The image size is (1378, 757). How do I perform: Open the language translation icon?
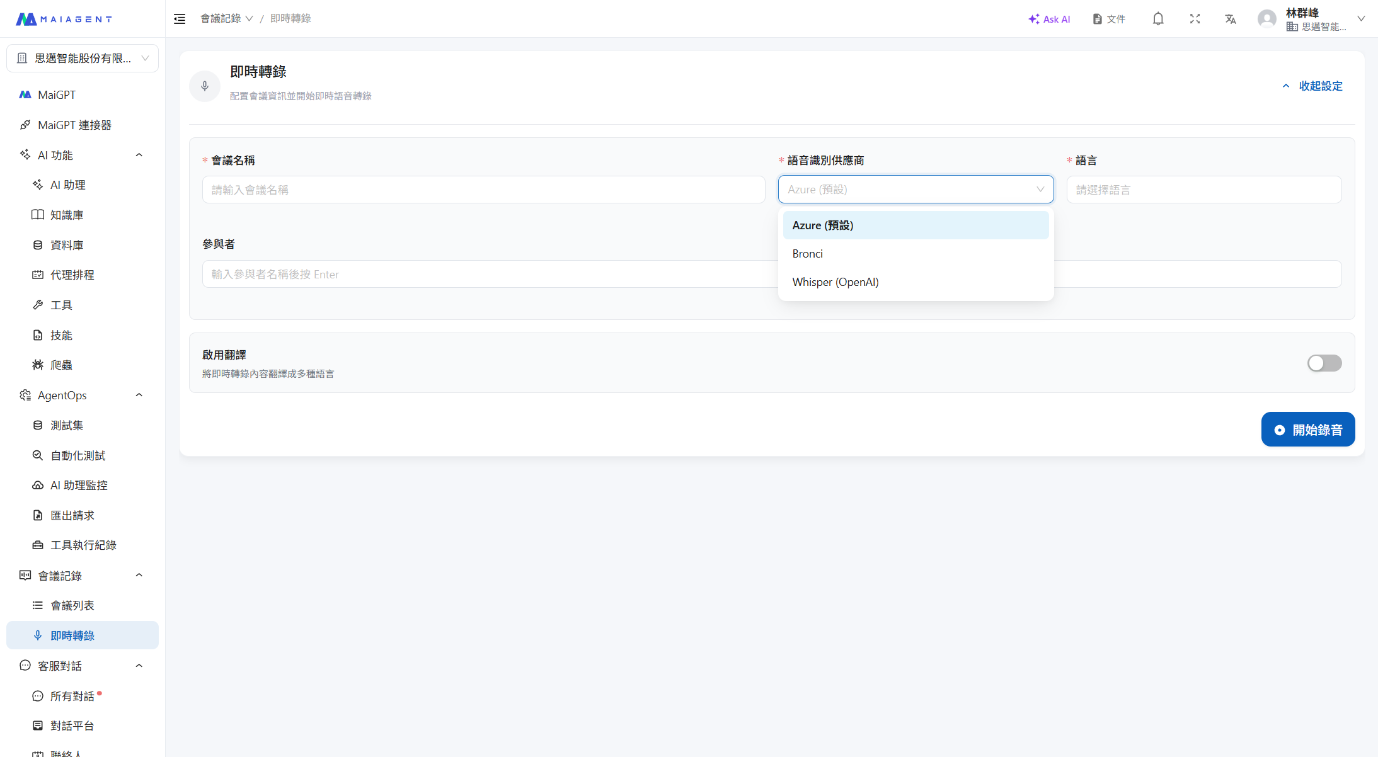1231,19
